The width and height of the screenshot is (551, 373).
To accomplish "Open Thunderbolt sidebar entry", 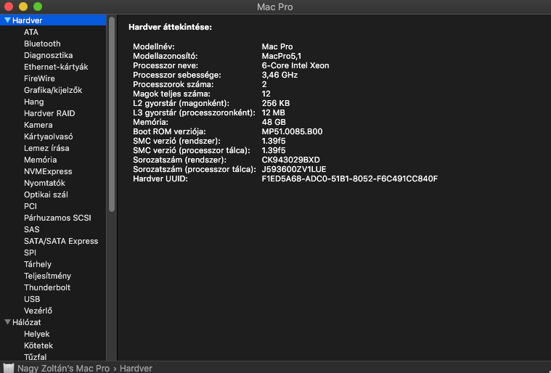I will pos(47,287).
